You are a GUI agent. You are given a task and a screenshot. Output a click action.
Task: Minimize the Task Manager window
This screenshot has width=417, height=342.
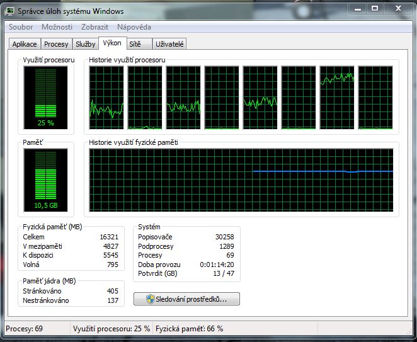358,9
